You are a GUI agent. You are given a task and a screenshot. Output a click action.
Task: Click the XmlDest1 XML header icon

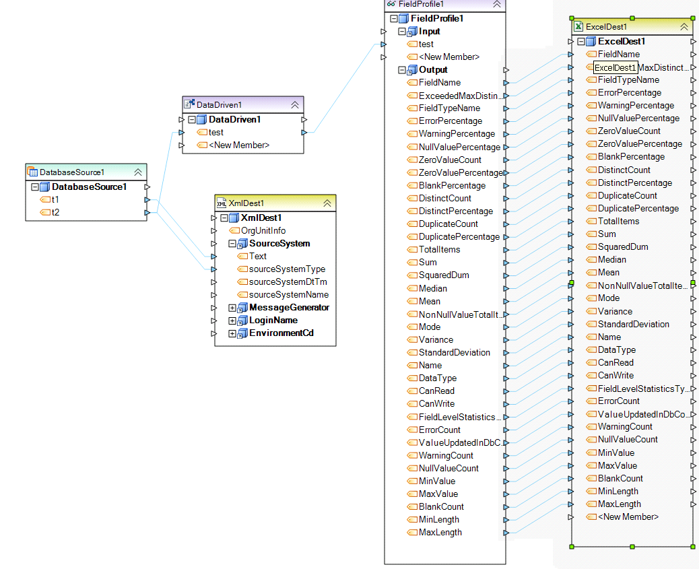tap(222, 203)
